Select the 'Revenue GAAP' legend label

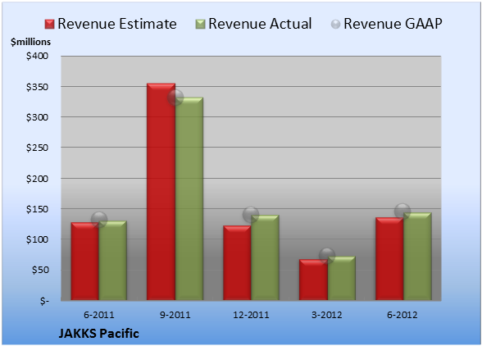393,24
